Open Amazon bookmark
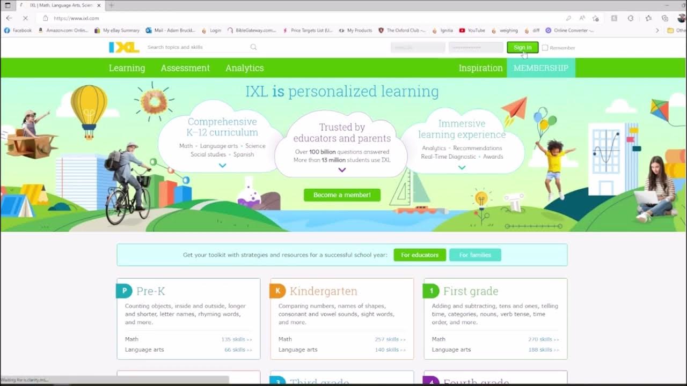This screenshot has height=386, width=687. pos(63,31)
